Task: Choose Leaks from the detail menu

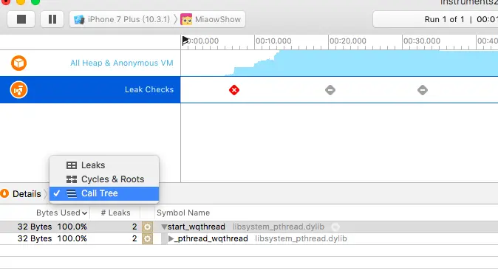Action: [x=104, y=165]
